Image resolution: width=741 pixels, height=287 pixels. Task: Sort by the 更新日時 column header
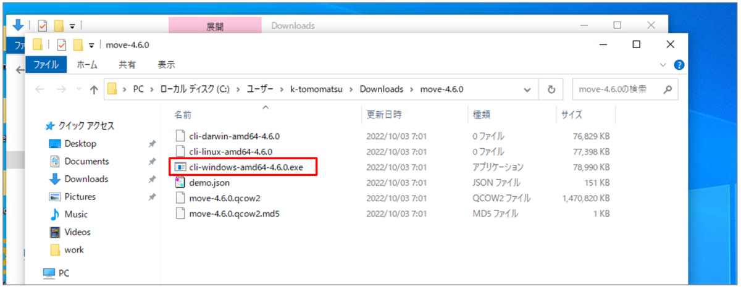pos(384,115)
